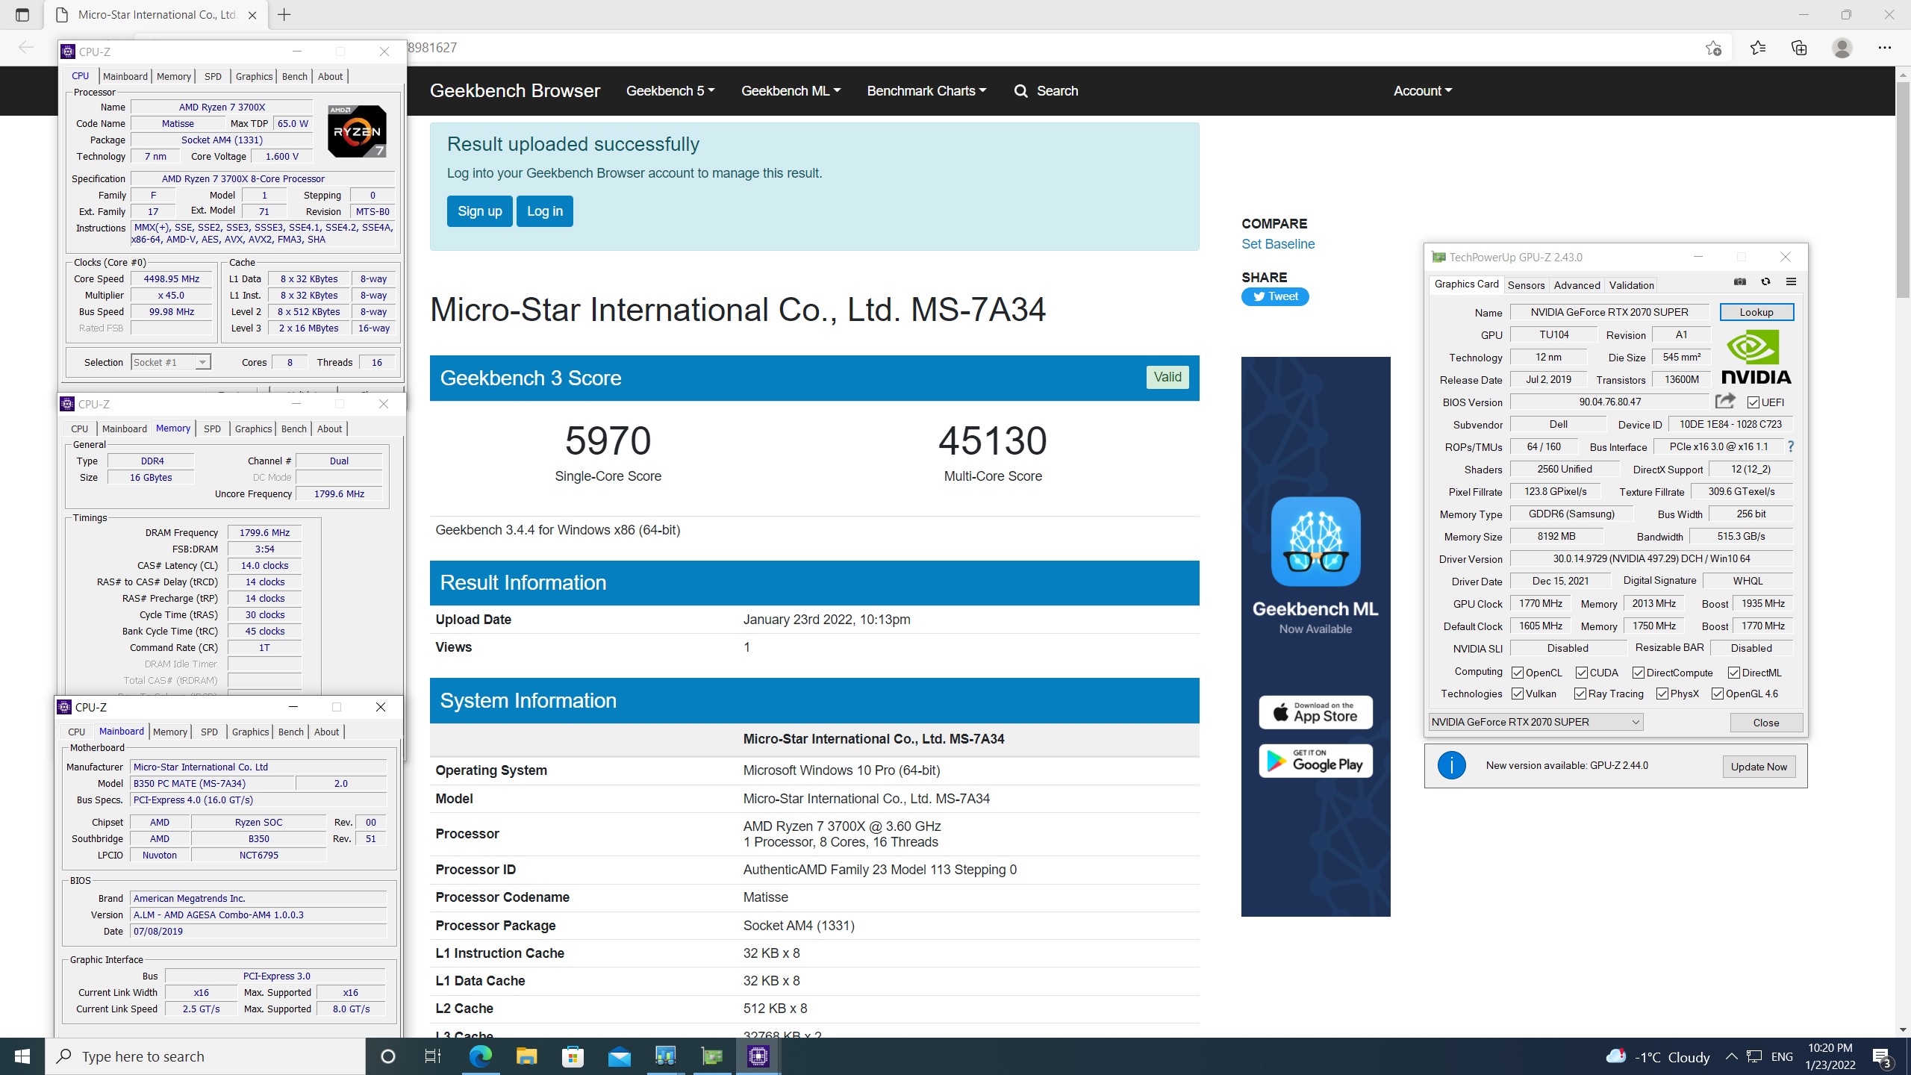Toggle the DirectML checkbox
This screenshot has height=1075, width=1911.
pyautogui.click(x=1733, y=673)
